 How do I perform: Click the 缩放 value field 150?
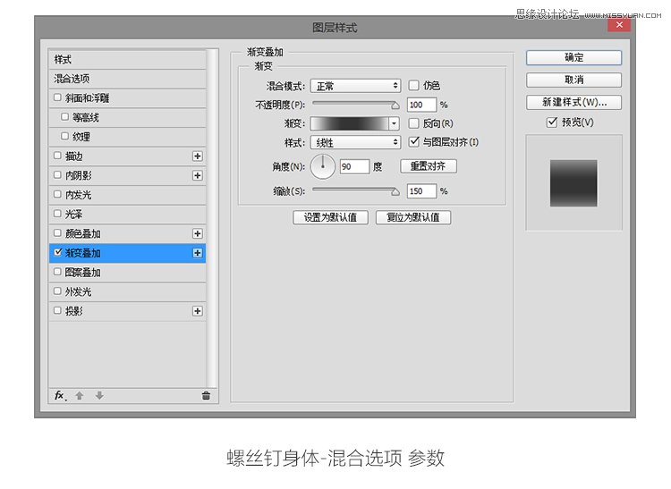click(422, 191)
